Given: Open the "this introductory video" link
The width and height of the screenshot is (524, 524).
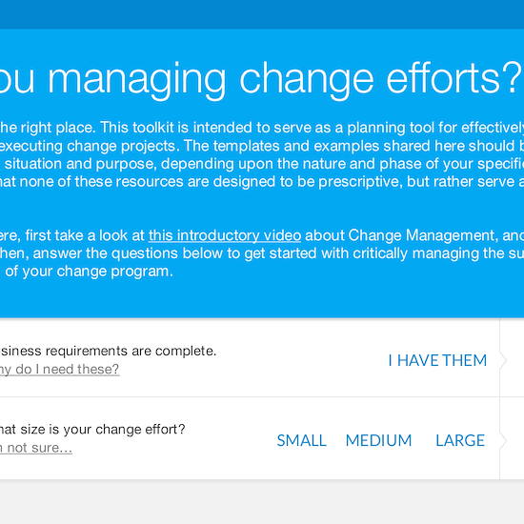Looking at the screenshot, I should point(225,235).
